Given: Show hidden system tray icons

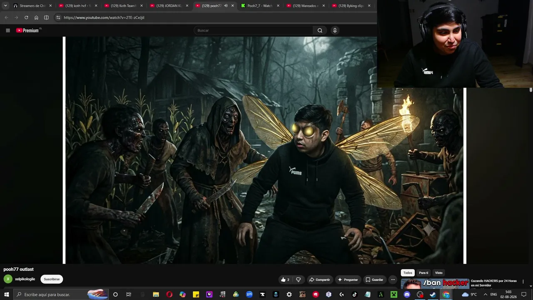Looking at the screenshot, I should (x=485, y=295).
